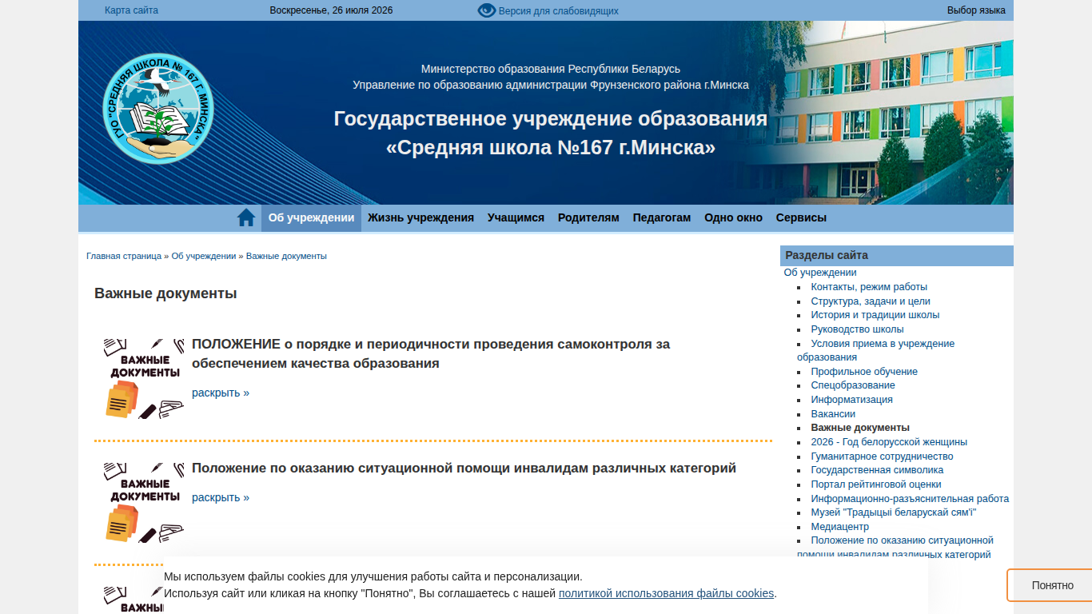Open Спецобразование in the sidebar
The height and width of the screenshot is (614, 1092).
point(853,385)
